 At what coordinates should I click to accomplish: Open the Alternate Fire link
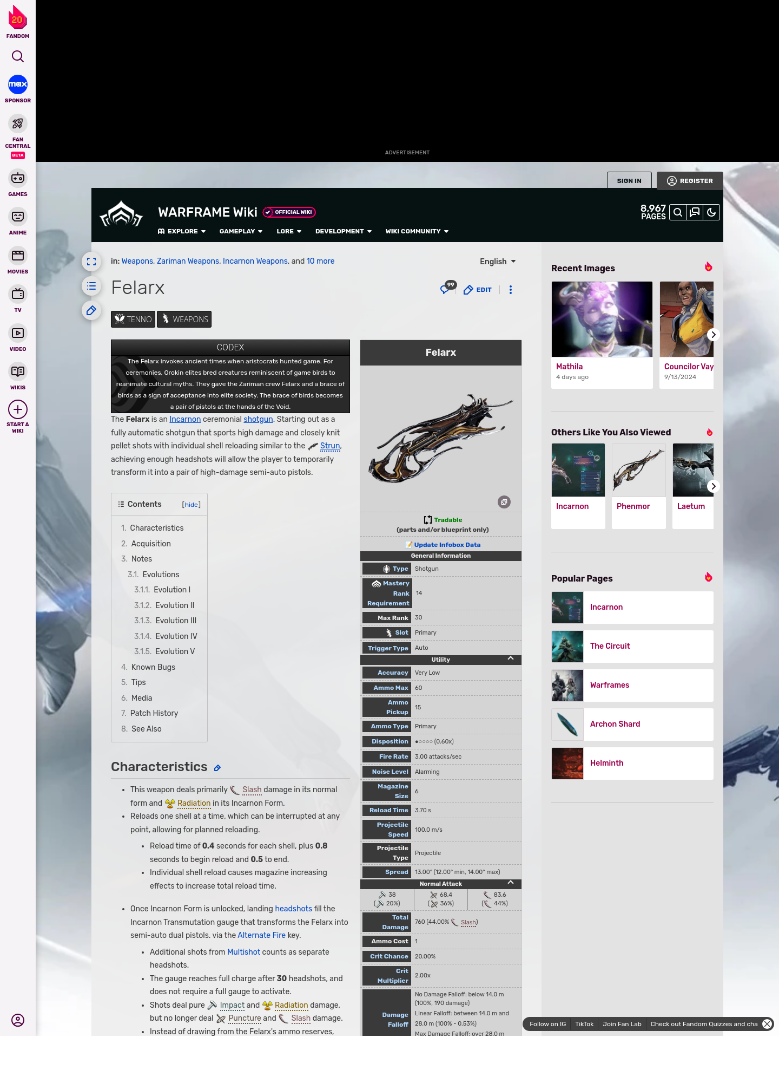(x=261, y=935)
